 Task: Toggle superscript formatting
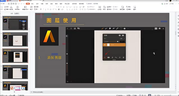tap(53, 9)
